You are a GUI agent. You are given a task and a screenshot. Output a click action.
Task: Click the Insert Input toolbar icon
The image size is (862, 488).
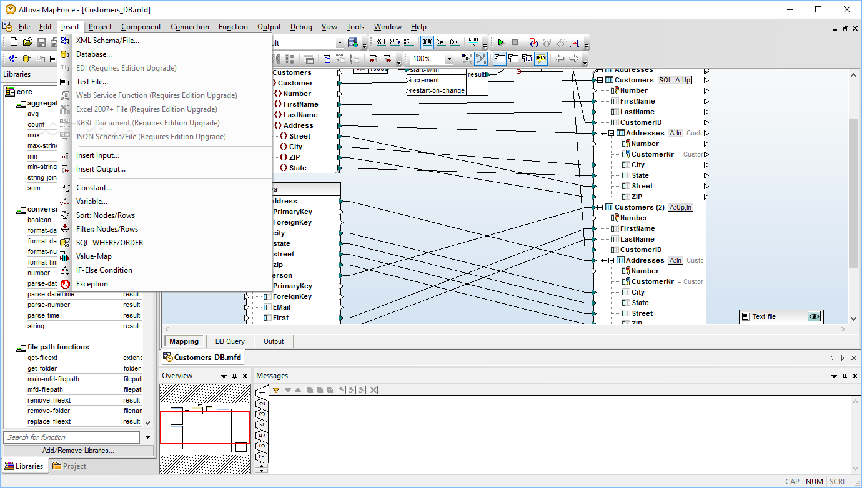click(x=374, y=59)
